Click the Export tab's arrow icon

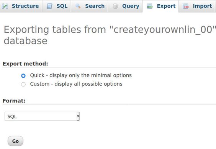[150, 6]
